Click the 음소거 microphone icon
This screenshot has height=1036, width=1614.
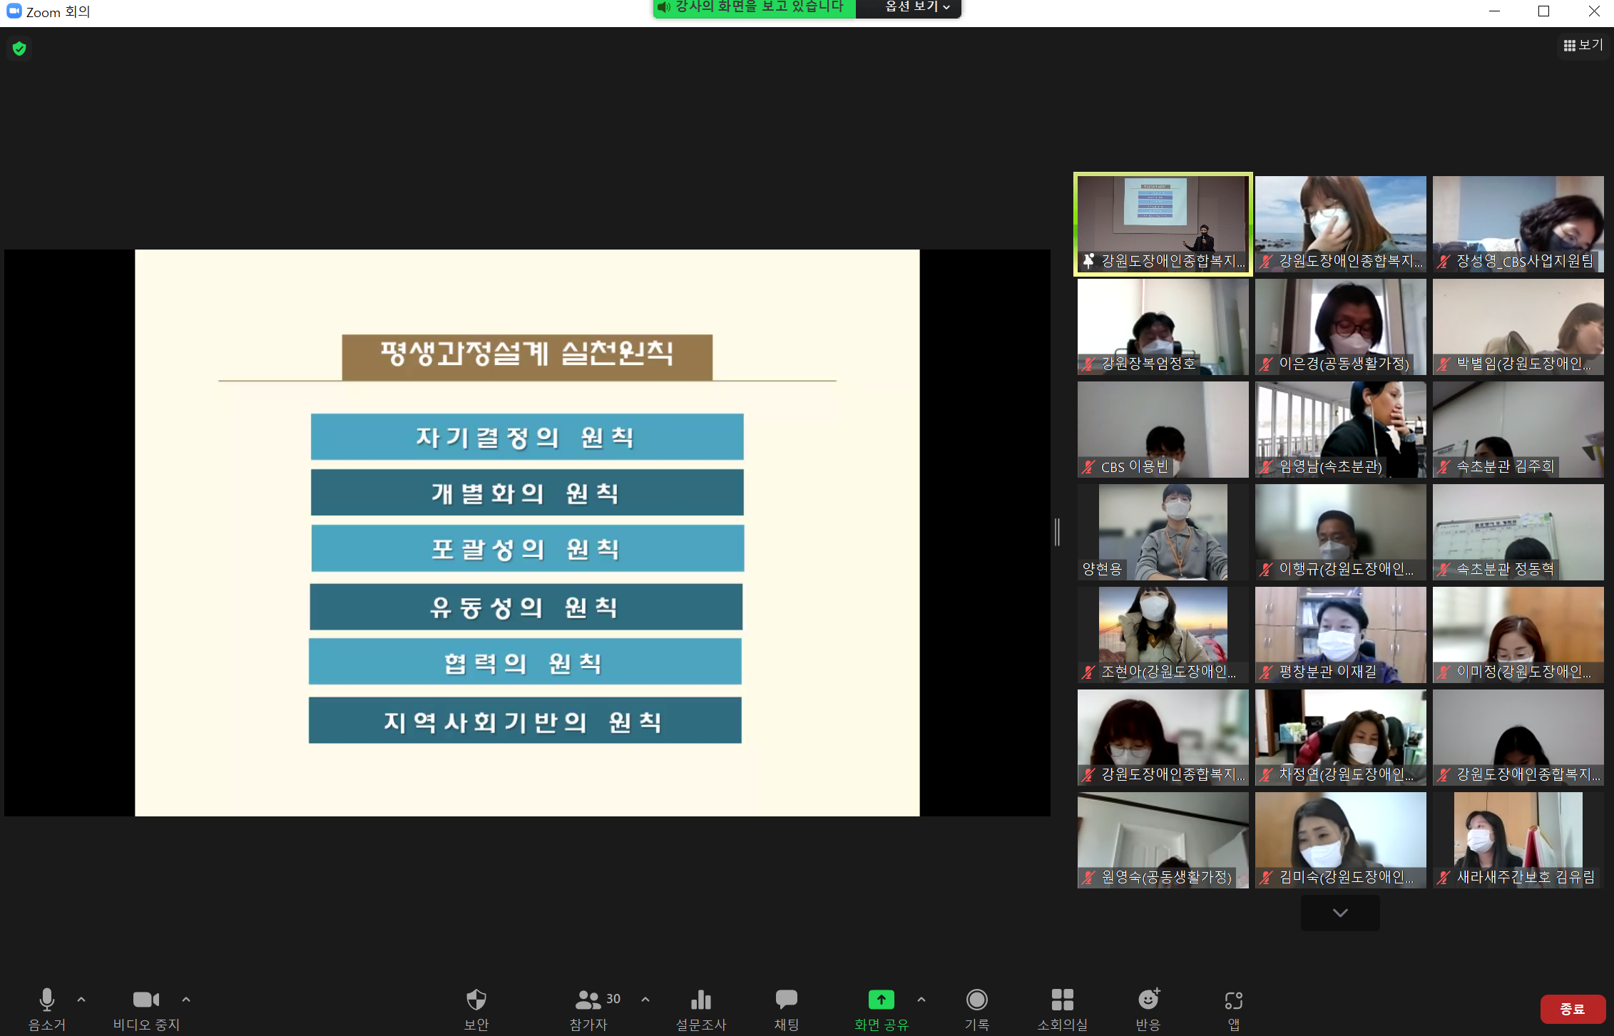[47, 1000]
